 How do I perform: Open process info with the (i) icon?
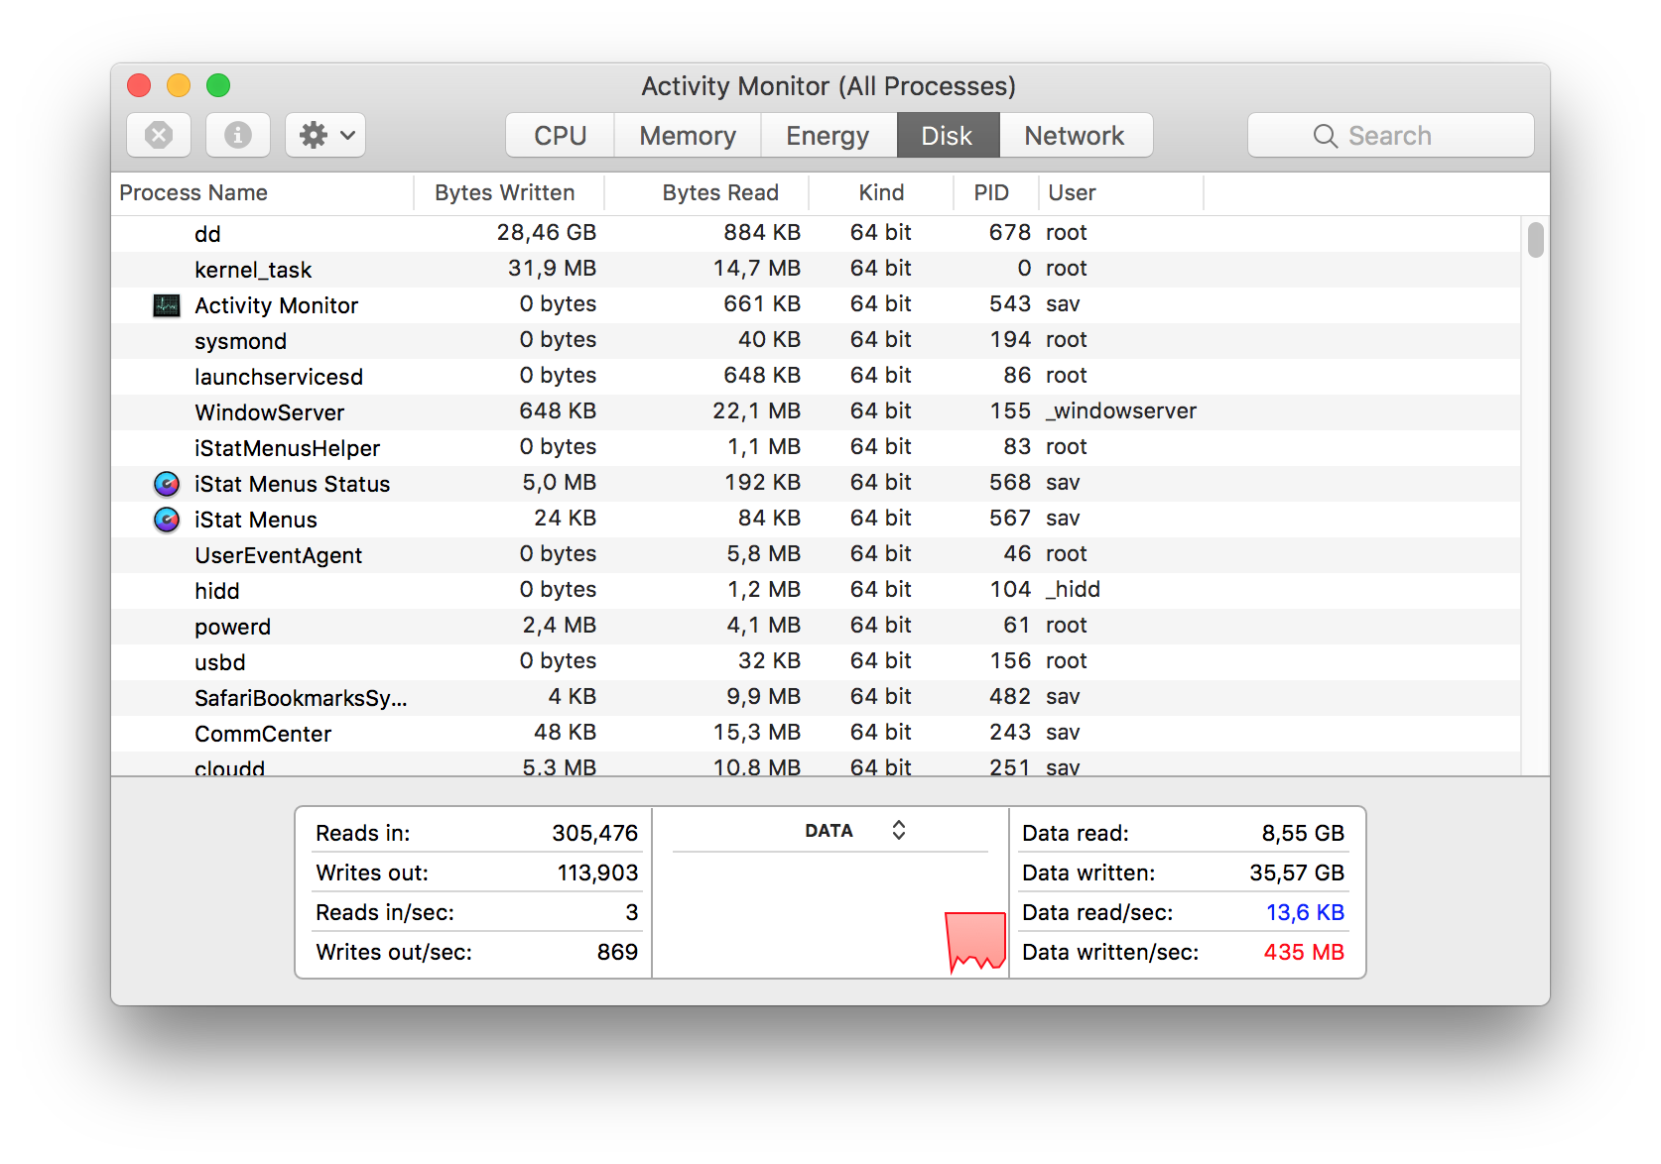[x=237, y=135]
